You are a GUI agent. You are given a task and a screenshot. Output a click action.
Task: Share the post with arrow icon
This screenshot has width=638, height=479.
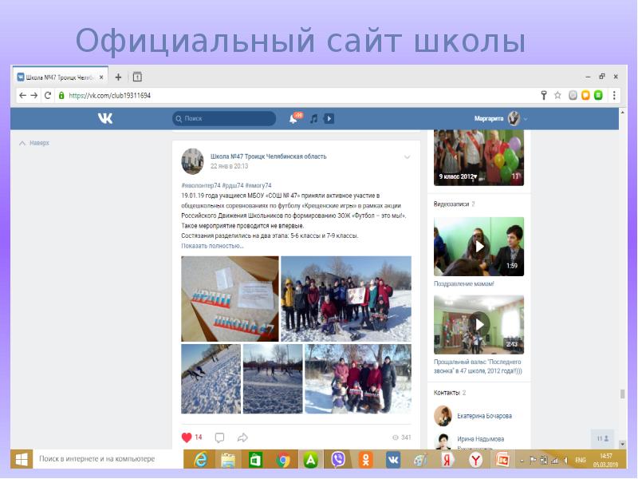243,437
